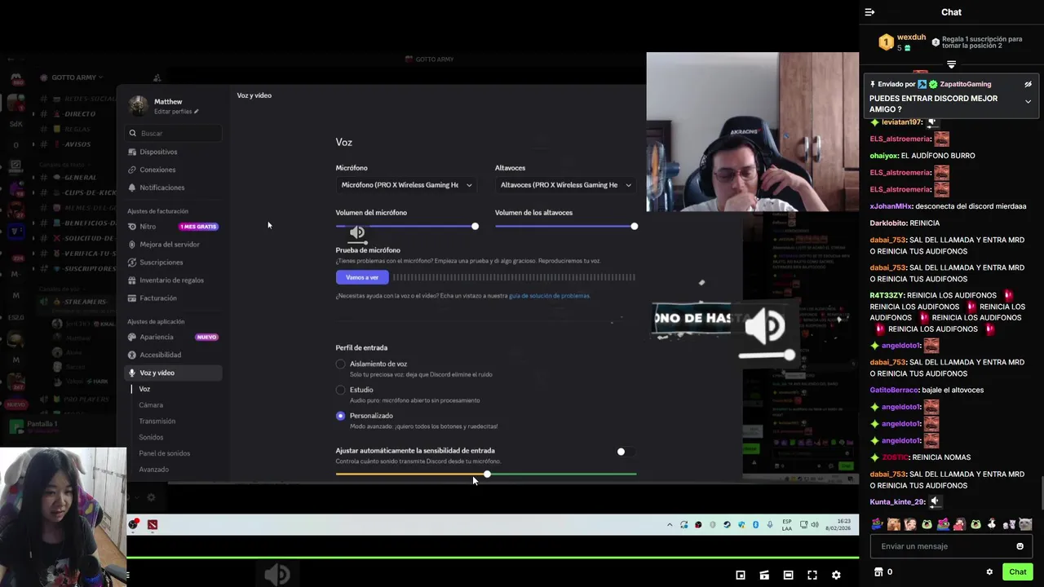The height and width of the screenshot is (587, 1044).
Task: Open the Altavoces device dropdown
Action: (565, 185)
